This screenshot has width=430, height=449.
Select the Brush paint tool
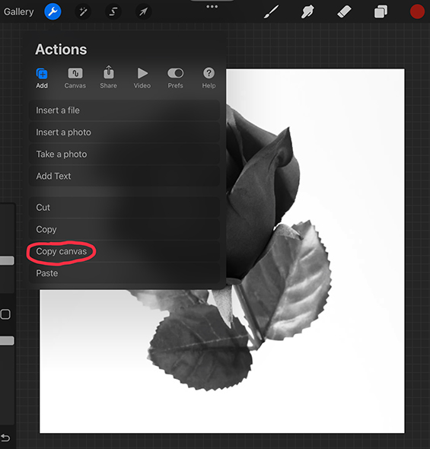coord(271,12)
